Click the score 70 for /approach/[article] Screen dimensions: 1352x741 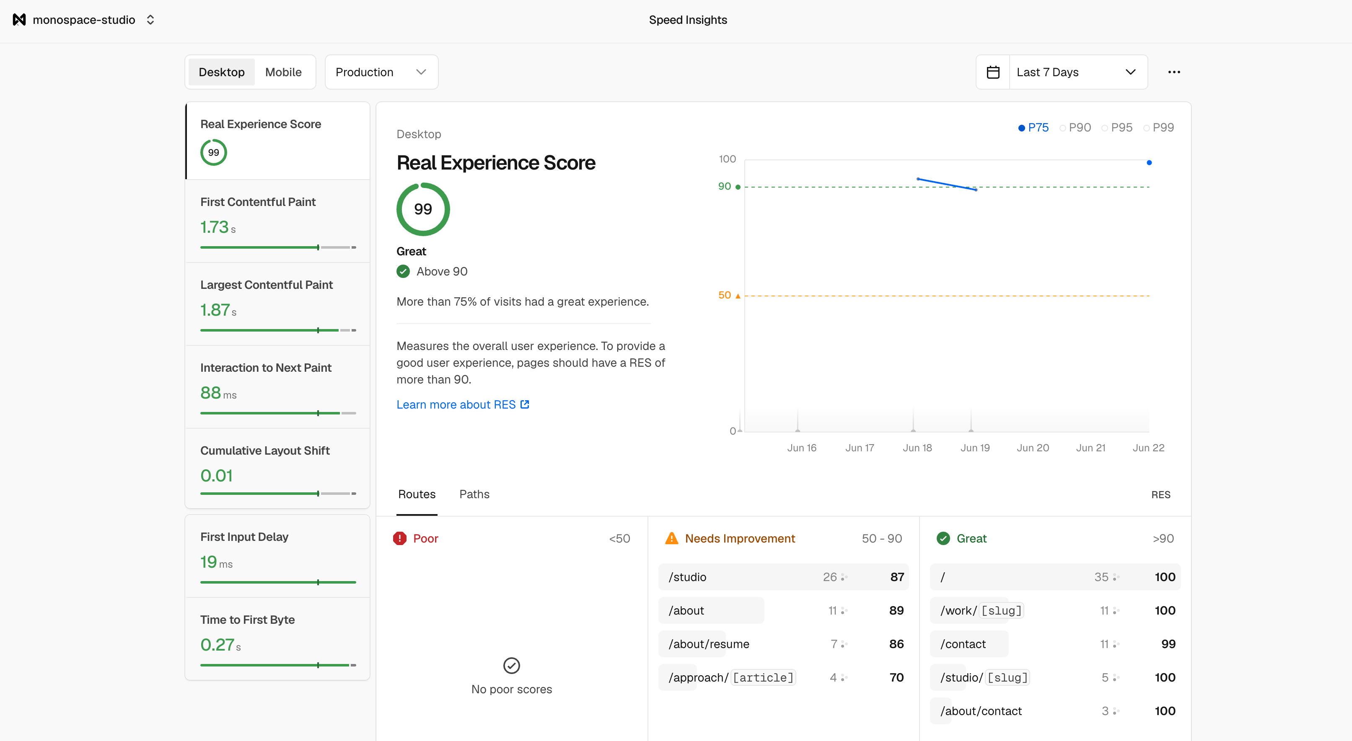coord(896,677)
